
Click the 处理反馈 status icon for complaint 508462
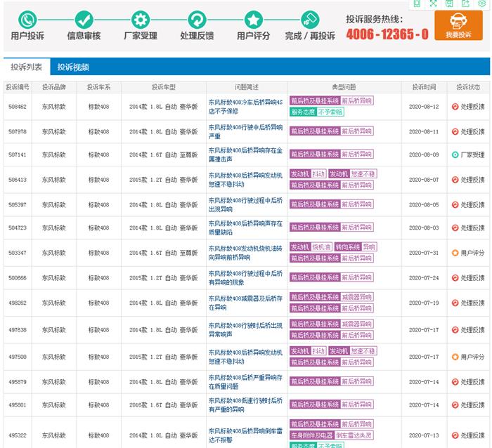pos(455,107)
